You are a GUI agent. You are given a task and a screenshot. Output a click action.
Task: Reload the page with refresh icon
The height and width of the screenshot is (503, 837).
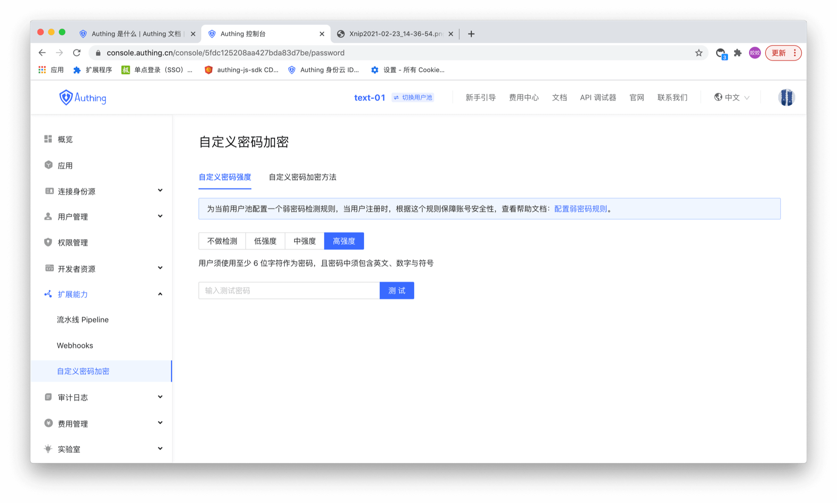77,53
